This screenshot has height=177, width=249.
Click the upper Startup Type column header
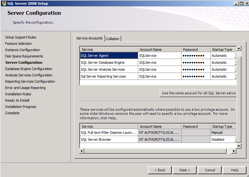tap(223, 50)
